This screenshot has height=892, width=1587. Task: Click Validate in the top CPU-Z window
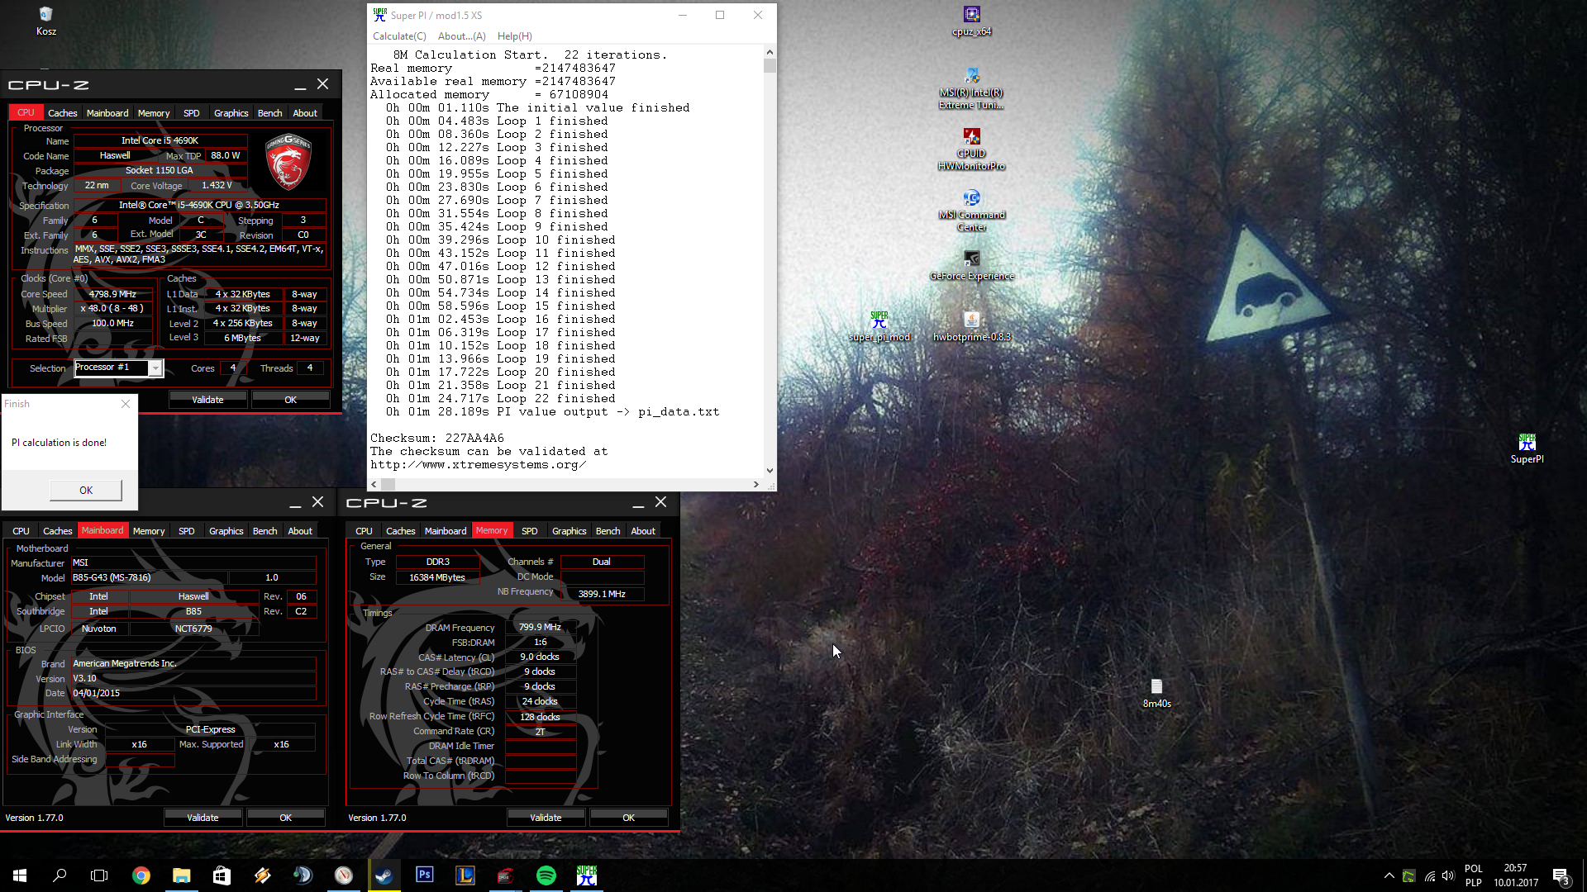pyautogui.click(x=207, y=400)
